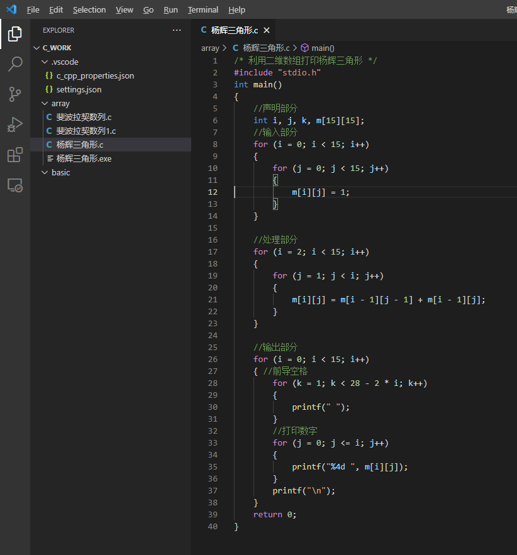
Task: Click file icon beside 杨辉三角形.exe
Action: click(50, 158)
